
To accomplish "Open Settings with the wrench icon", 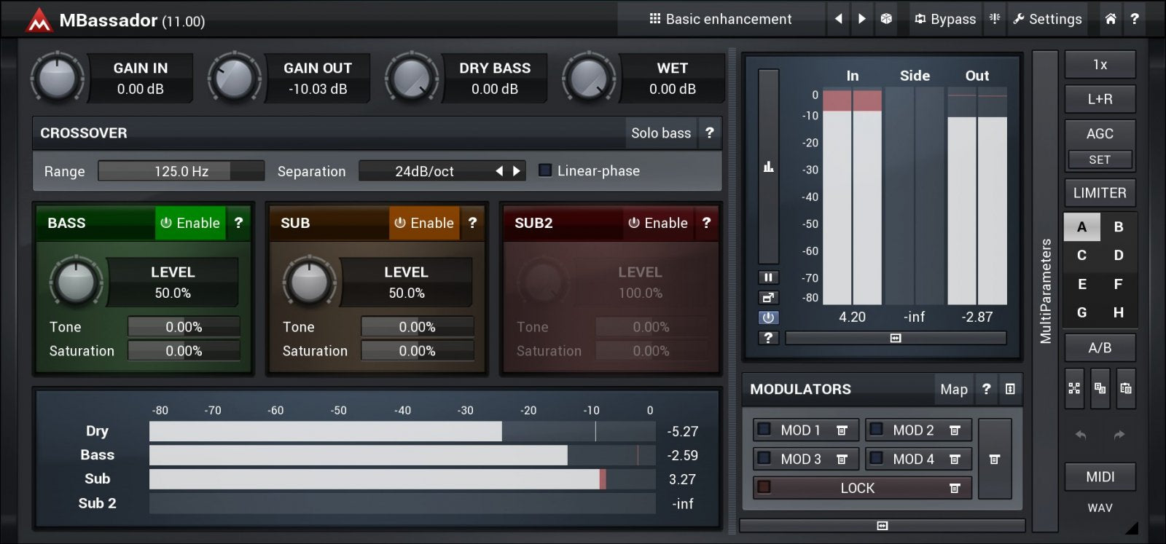I will pyautogui.click(x=1047, y=19).
